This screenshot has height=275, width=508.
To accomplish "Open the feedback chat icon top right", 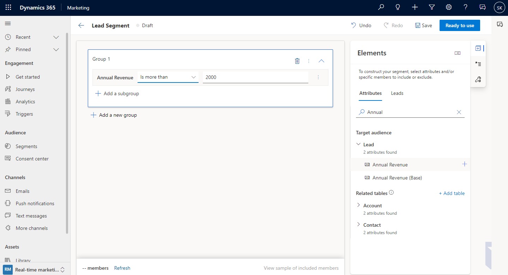I will point(482,7).
